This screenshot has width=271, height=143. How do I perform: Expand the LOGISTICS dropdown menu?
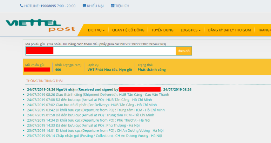point(191,30)
